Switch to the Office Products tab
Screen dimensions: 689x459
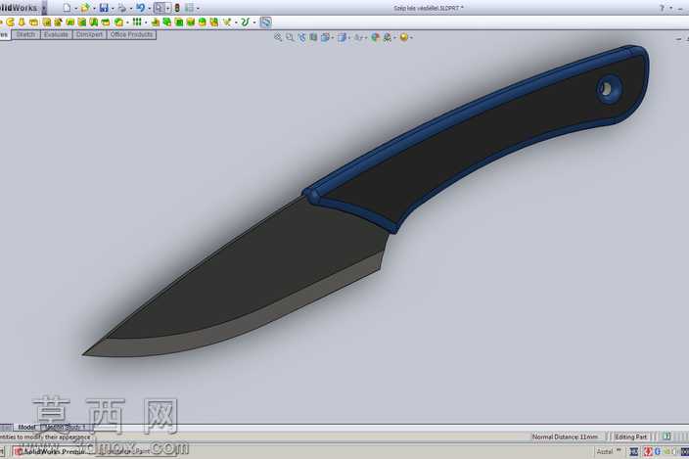[131, 34]
